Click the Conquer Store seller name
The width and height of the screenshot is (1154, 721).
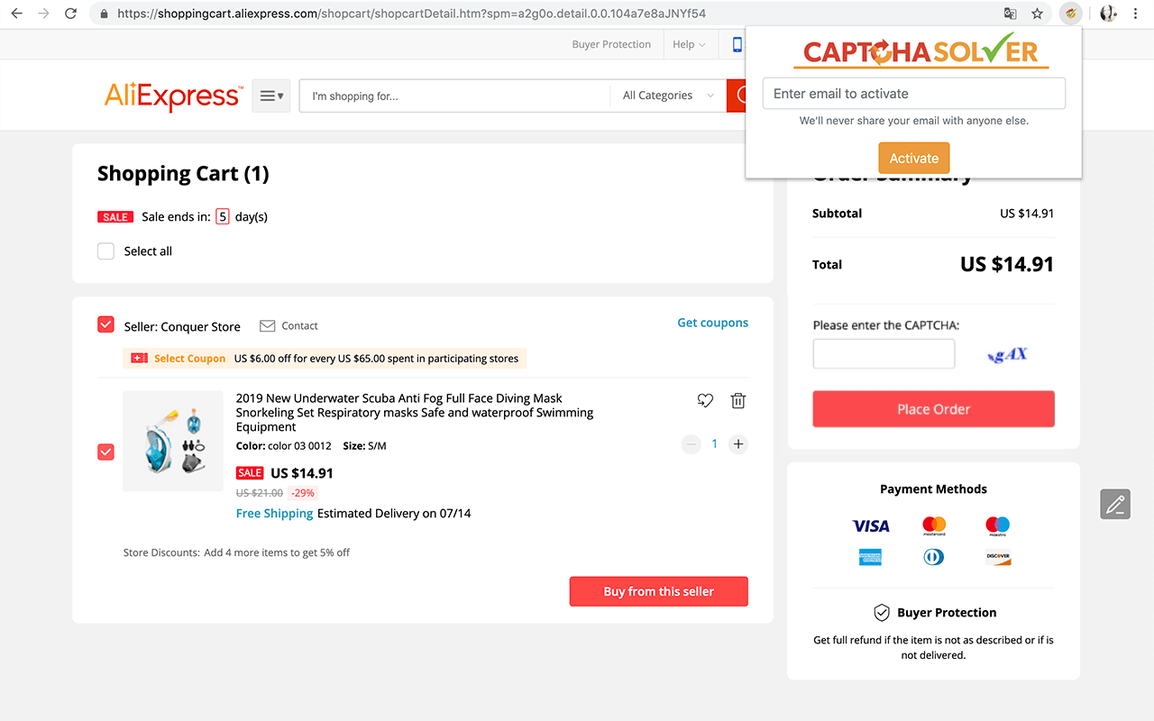[x=200, y=326]
